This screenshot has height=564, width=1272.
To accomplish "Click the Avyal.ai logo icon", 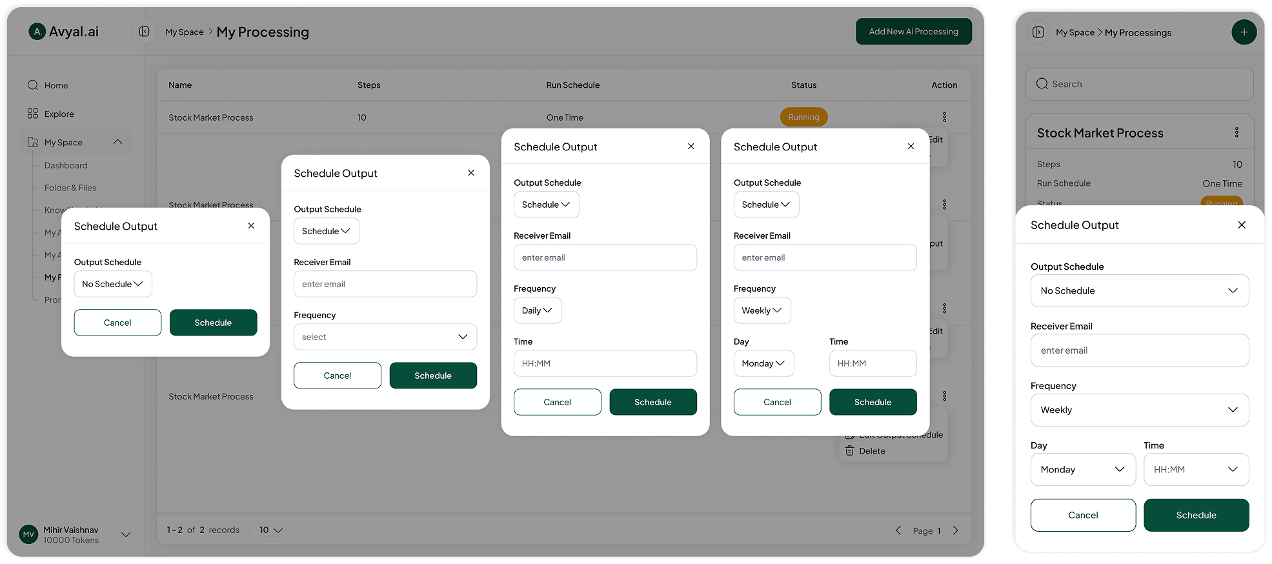I will [37, 31].
